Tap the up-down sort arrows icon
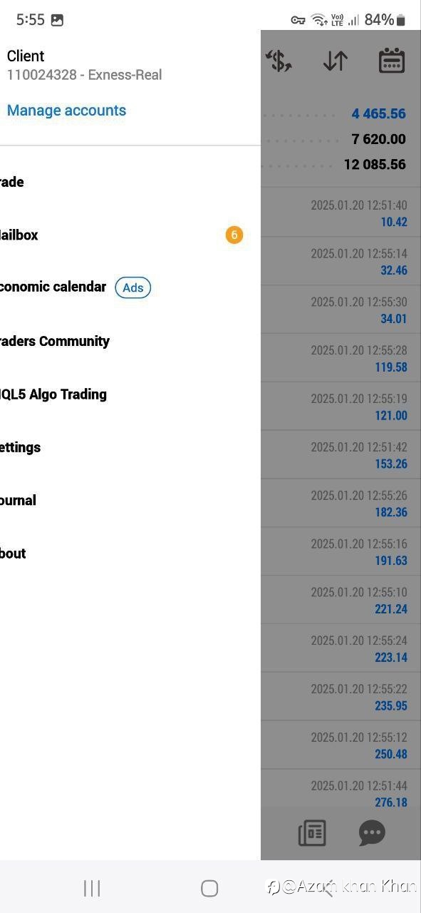The image size is (421, 913). pyautogui.click(x=335, y=61)
